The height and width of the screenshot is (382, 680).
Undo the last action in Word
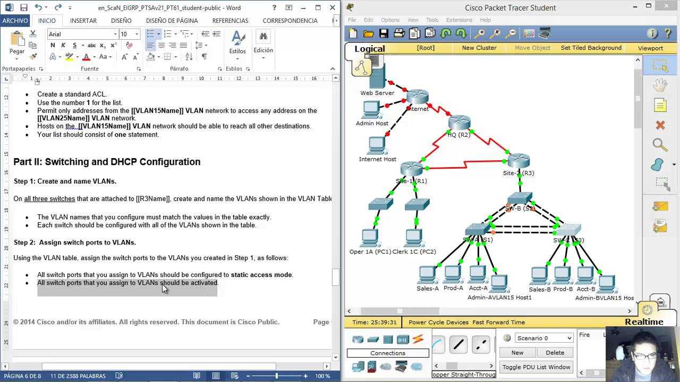tap(38, 7)
